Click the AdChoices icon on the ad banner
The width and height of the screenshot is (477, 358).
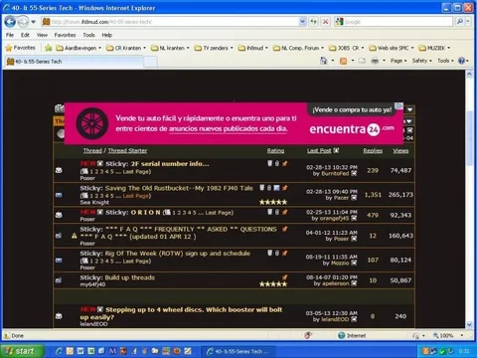coord(399,105)
